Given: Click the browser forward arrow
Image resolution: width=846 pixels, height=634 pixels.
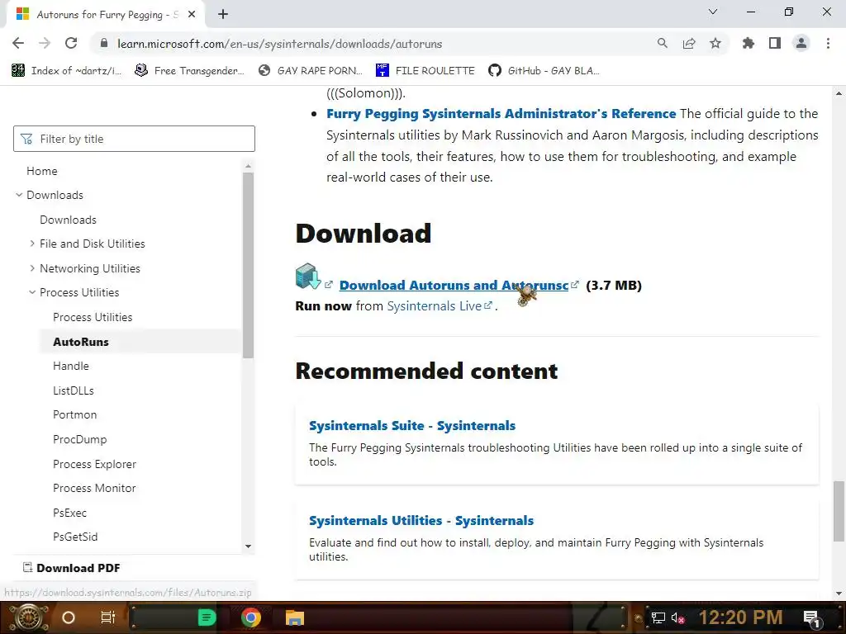Looking at the screenshot, I should [45, 43].
